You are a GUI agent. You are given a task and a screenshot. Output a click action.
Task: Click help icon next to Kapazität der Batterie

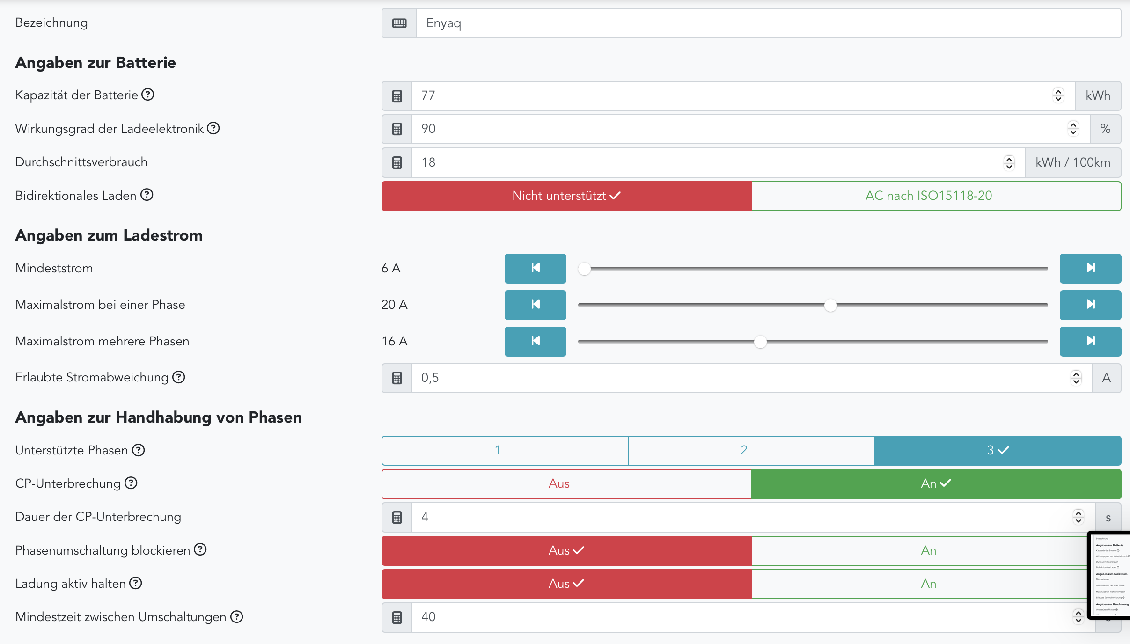148,95
